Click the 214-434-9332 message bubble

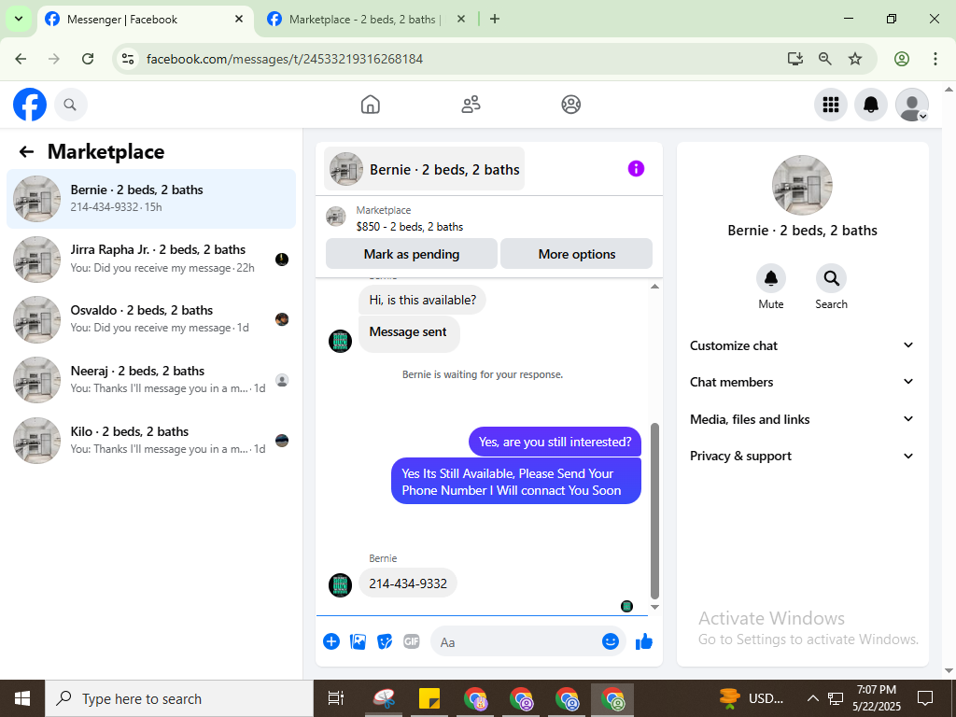click(x=408, y=583)
